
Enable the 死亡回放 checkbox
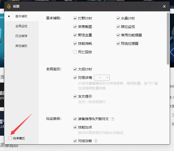(75, 52)
